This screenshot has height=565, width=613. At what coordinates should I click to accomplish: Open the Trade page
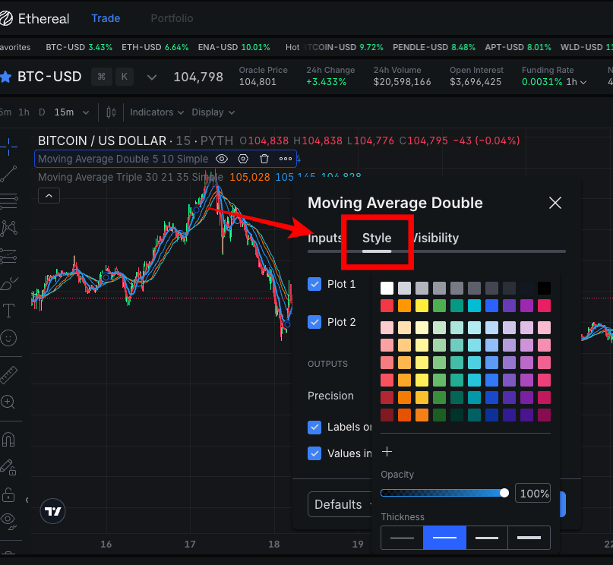[x=106, y=18]
